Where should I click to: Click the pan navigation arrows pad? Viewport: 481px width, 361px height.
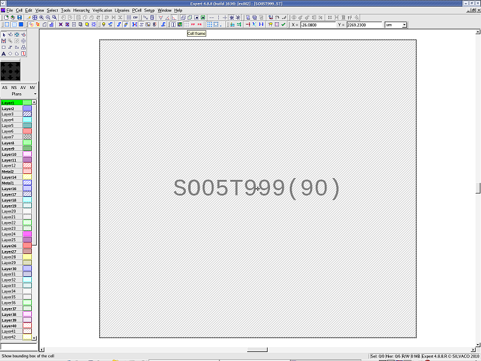pos(10,71)
